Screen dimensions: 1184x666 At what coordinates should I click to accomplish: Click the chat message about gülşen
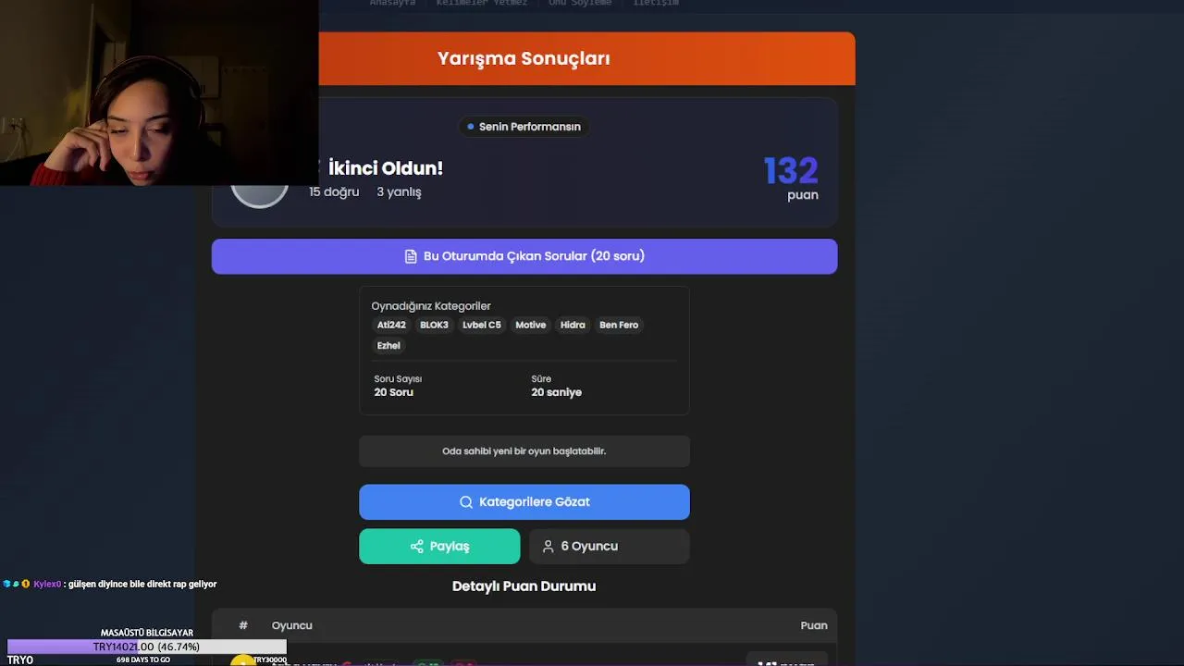tap(142, 585)
